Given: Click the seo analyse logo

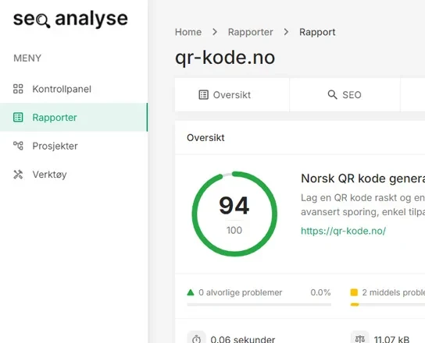Looking at the screenshot, I should click(x=70, y=19).
